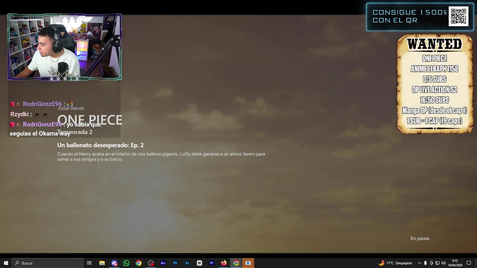Viewport: 477px width, 268px height.
Task: Click the Rzydki chat message
Action: pyautogui.click(x=29, y=115)
